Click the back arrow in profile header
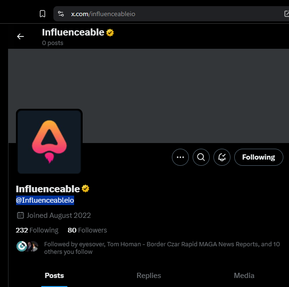 click(20, 36)
